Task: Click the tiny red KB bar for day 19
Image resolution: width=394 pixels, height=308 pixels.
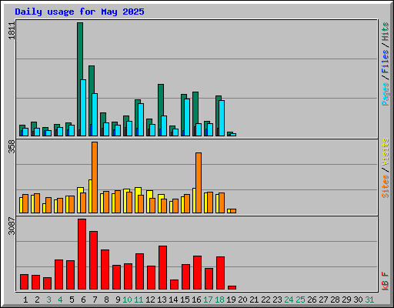Action: tap(232, 288)
